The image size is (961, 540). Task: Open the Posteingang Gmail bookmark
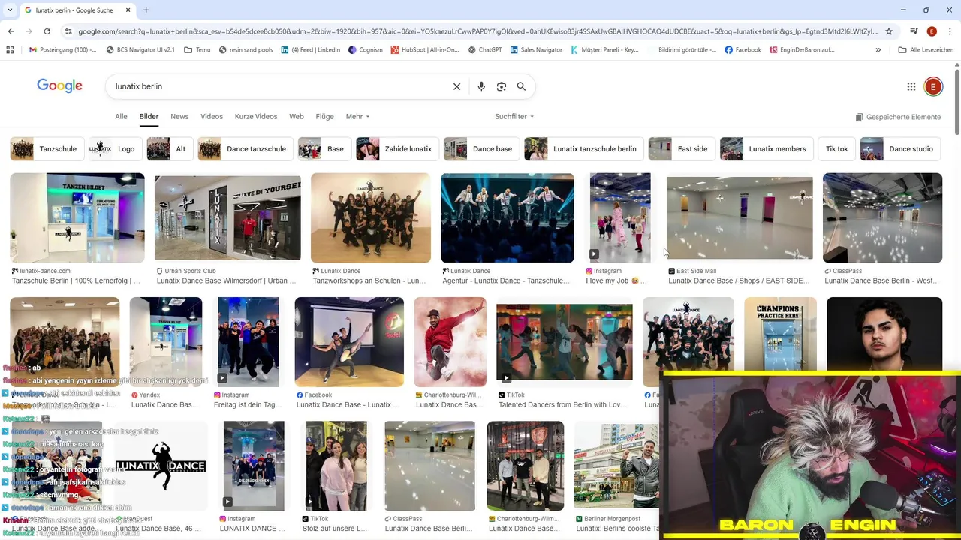point(63,50)
